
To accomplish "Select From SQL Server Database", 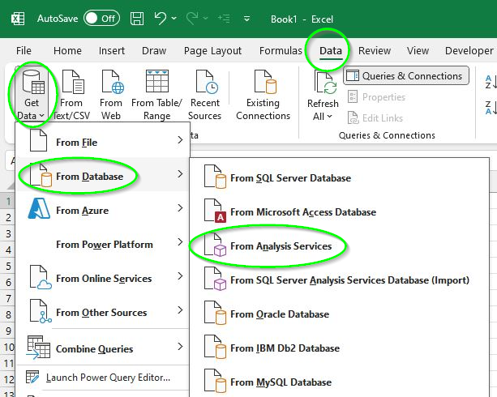I will pos(340,177).
